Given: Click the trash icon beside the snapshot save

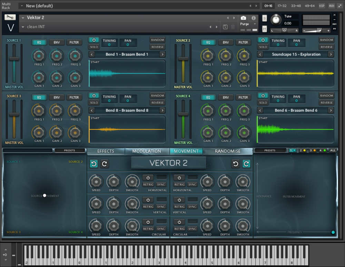Looking at the screenshot, I should tap(233, 26).
